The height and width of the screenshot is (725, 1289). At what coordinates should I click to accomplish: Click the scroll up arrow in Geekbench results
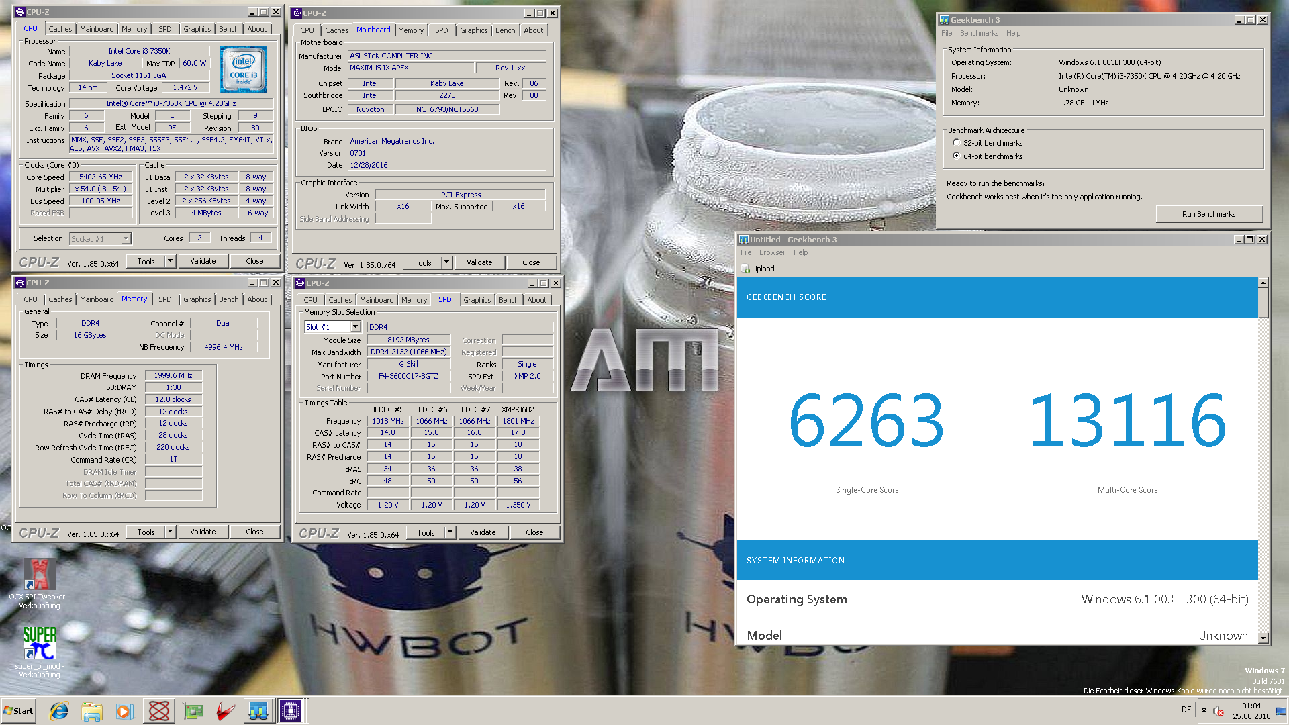click(1263, 283)
